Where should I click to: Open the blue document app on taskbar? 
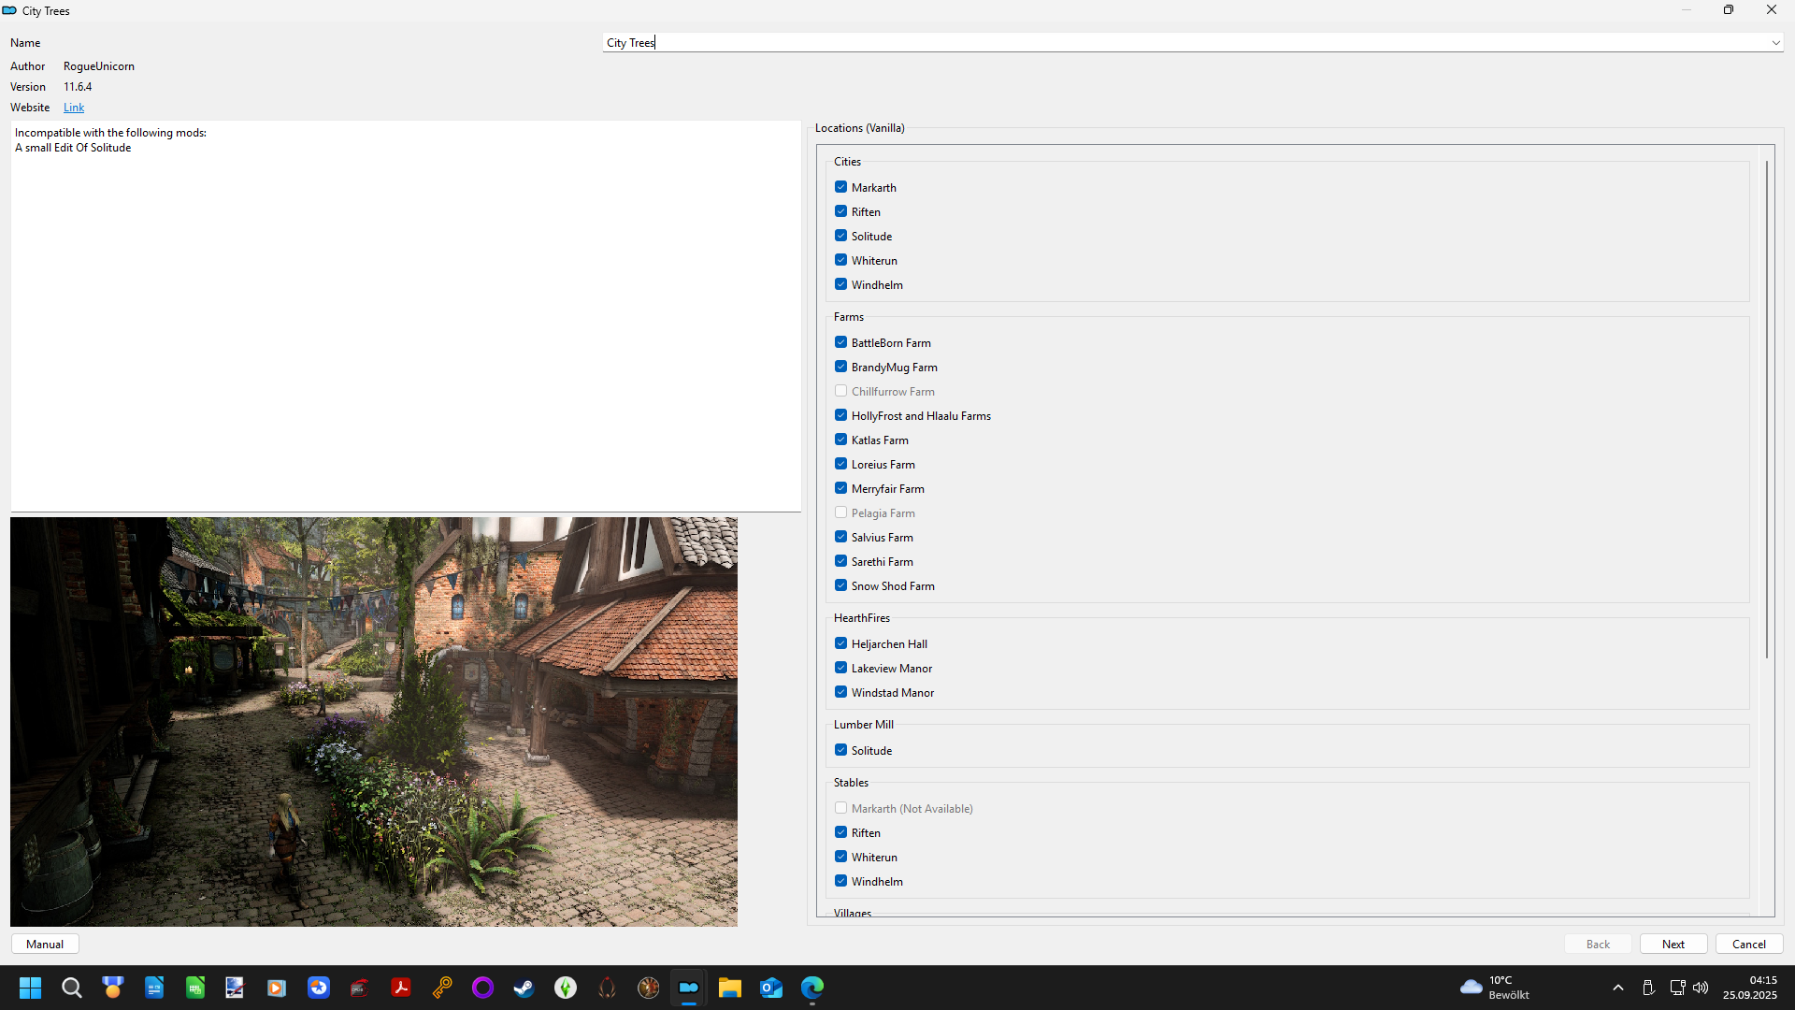click(154, 988)
